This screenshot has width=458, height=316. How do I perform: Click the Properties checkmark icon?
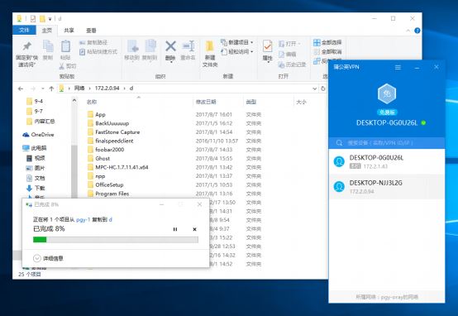267,46
